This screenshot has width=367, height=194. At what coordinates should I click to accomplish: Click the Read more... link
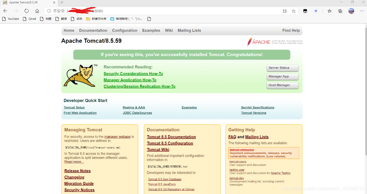click(74, 162)
